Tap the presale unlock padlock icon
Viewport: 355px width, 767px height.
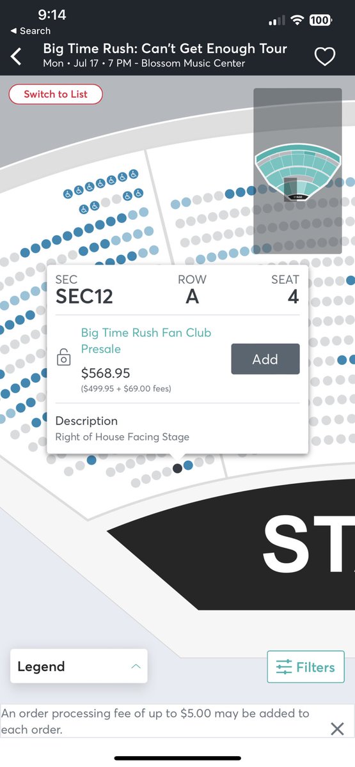tap(63, 357)
